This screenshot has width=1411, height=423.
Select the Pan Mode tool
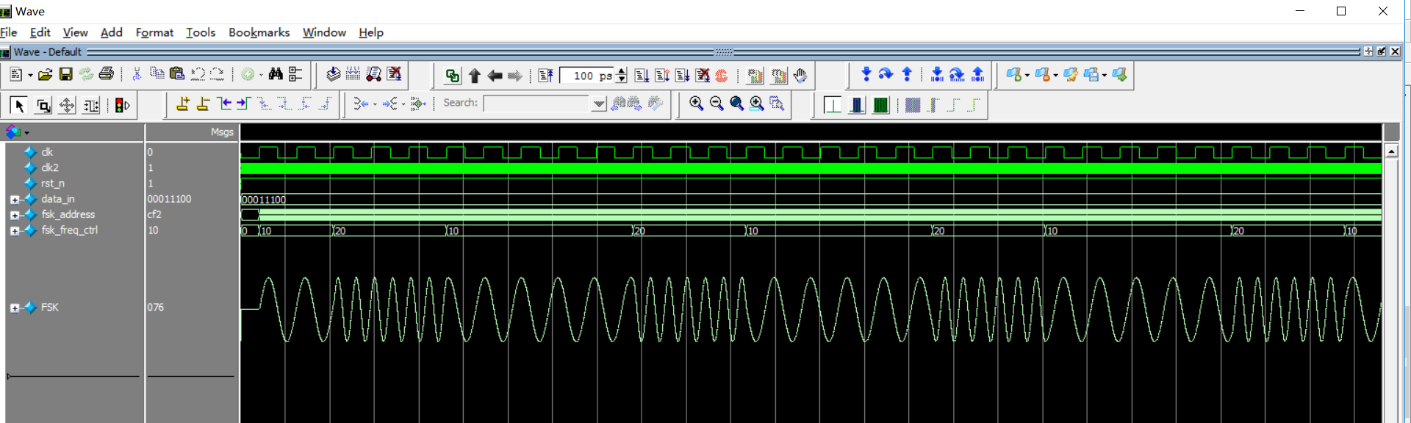tap(67, 106)
